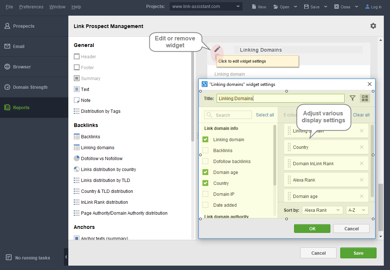Add the Text widget icon
Viewport: 390px width, 270px height.
pyautogui.click(x=77, y=89)
